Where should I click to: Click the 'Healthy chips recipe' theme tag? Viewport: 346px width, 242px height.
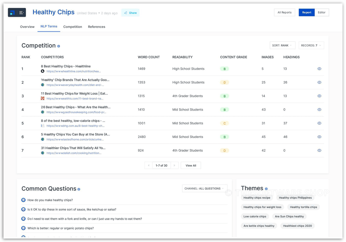pyautogui.click(x=257, y=198)
